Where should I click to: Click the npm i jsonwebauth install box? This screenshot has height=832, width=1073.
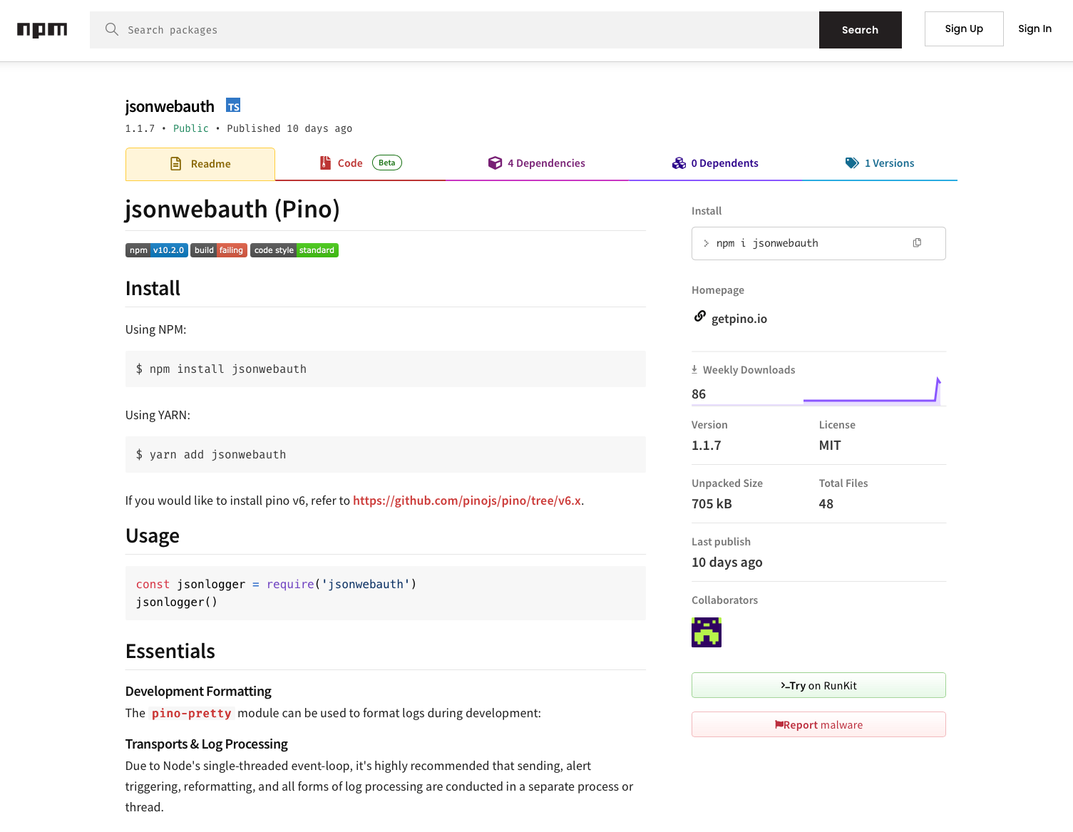pyautogui.click(x=818, y=243)
